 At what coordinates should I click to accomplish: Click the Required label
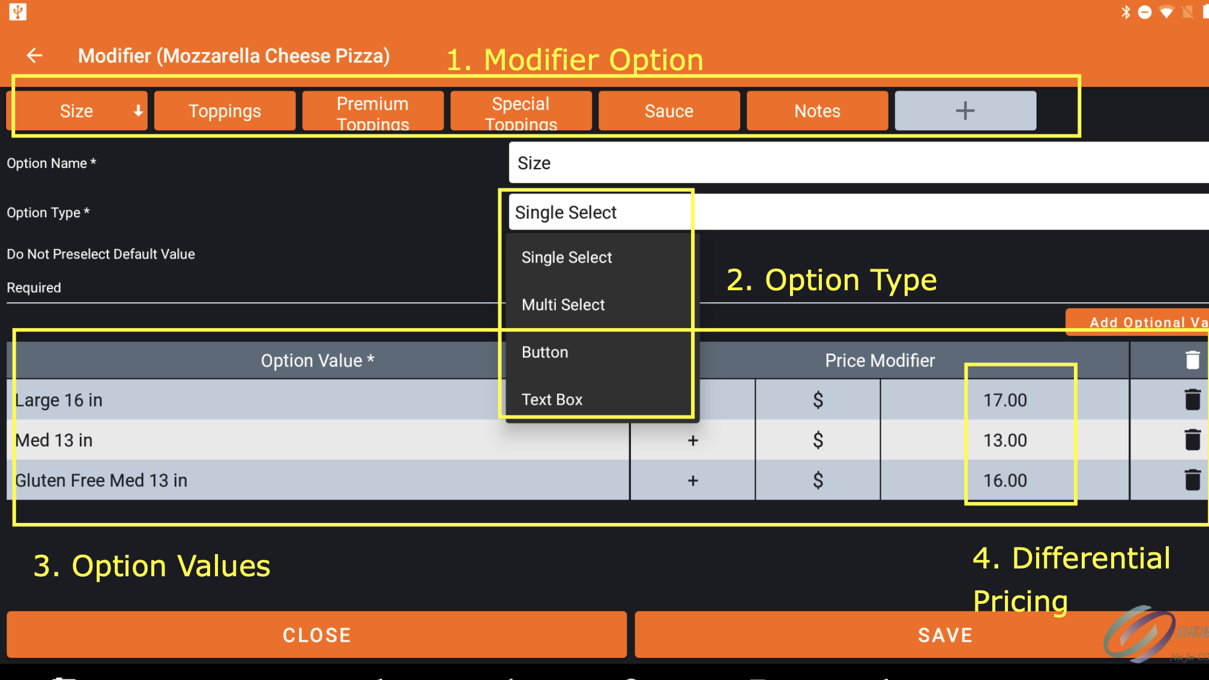[x=34, y=287]
